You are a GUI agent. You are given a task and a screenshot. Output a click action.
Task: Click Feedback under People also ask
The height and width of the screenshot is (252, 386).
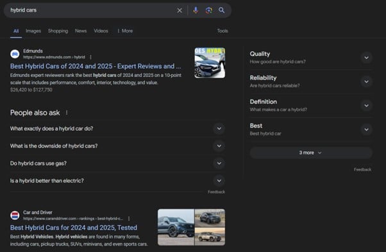click(x=216, y=192)
